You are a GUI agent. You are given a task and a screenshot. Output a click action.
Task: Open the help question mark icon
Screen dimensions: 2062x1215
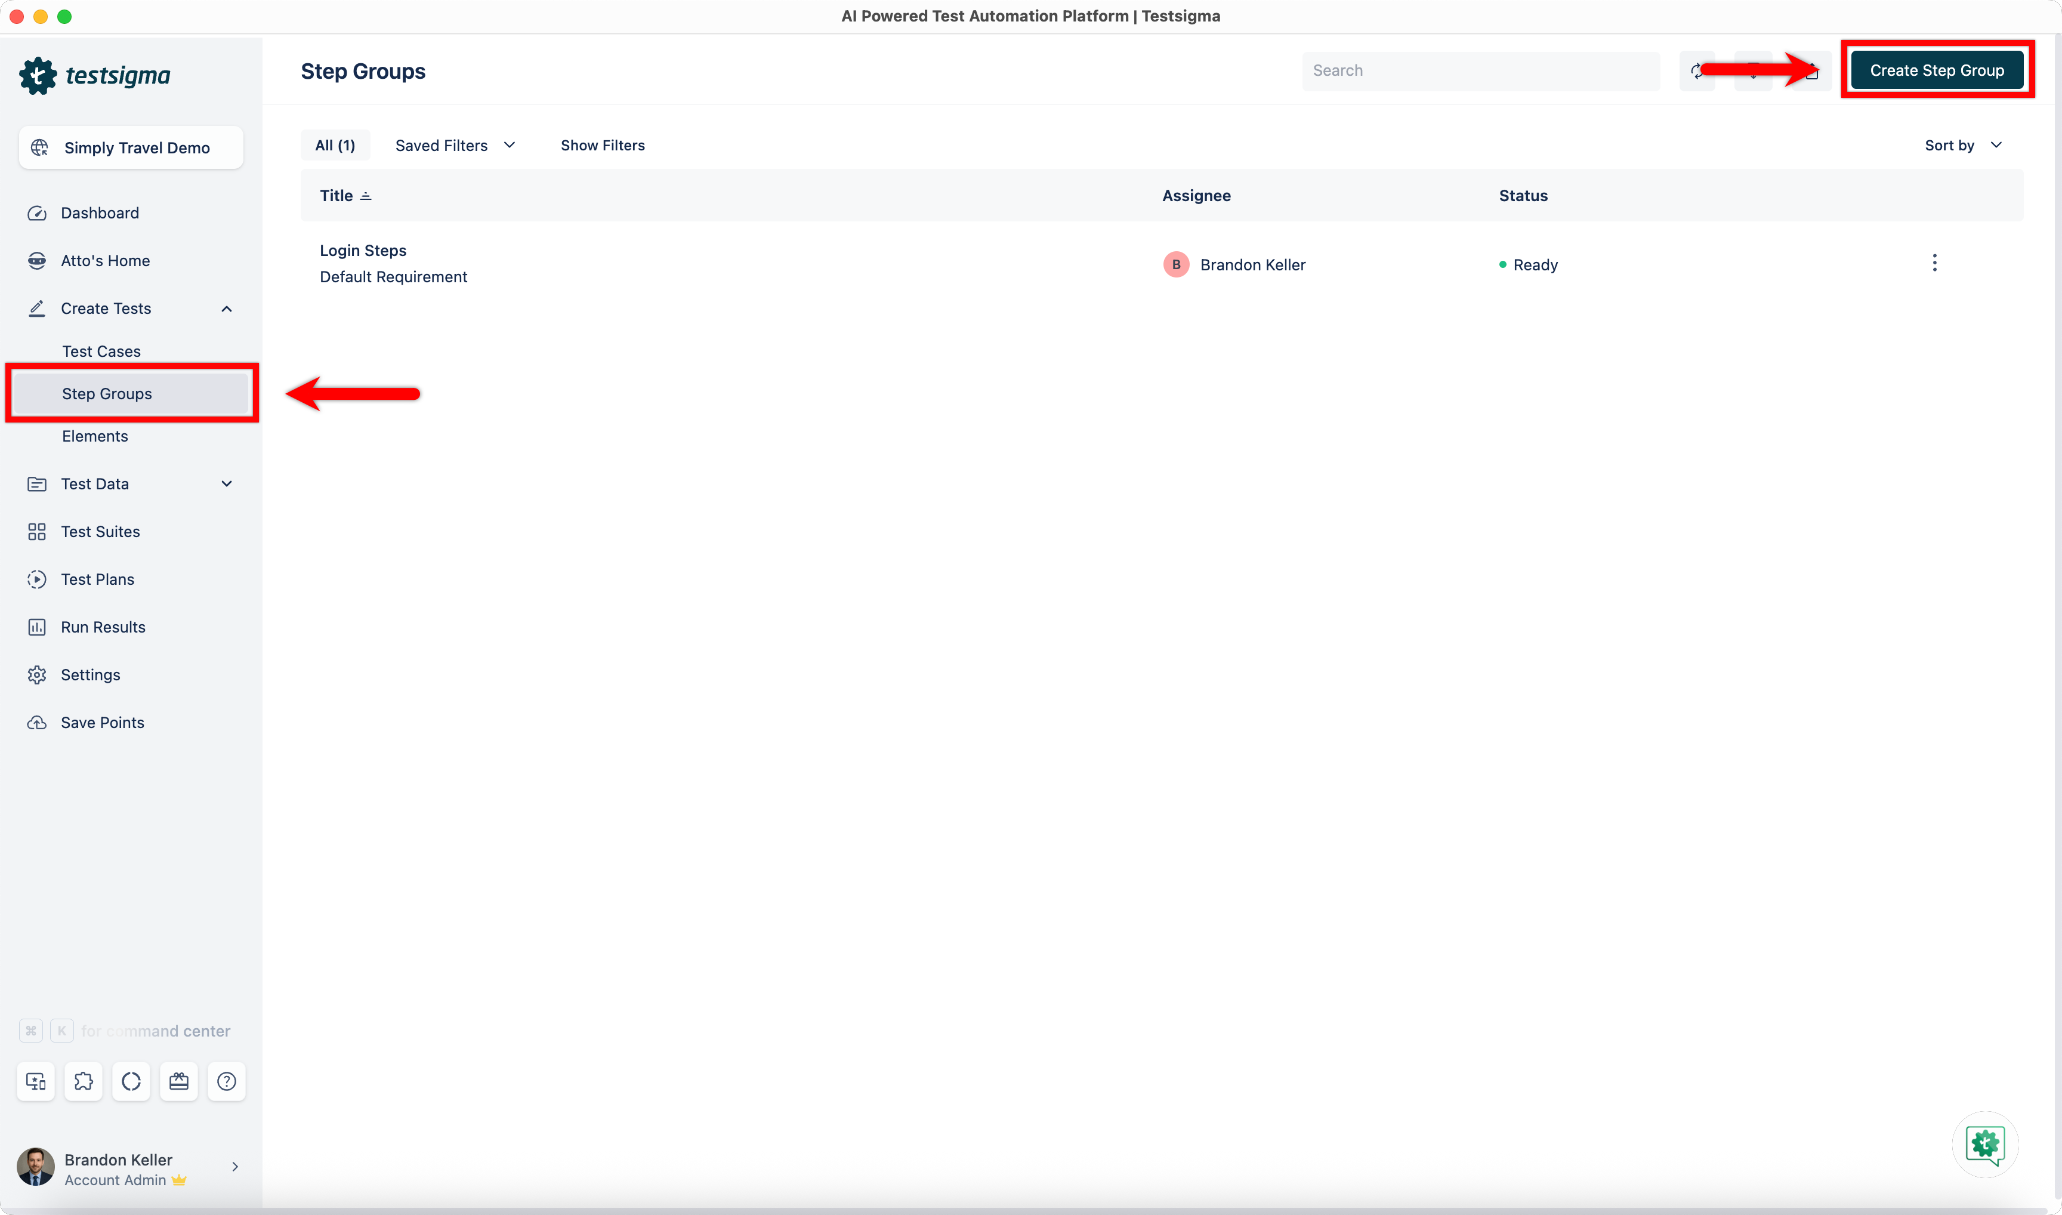tap(227, 1081)
